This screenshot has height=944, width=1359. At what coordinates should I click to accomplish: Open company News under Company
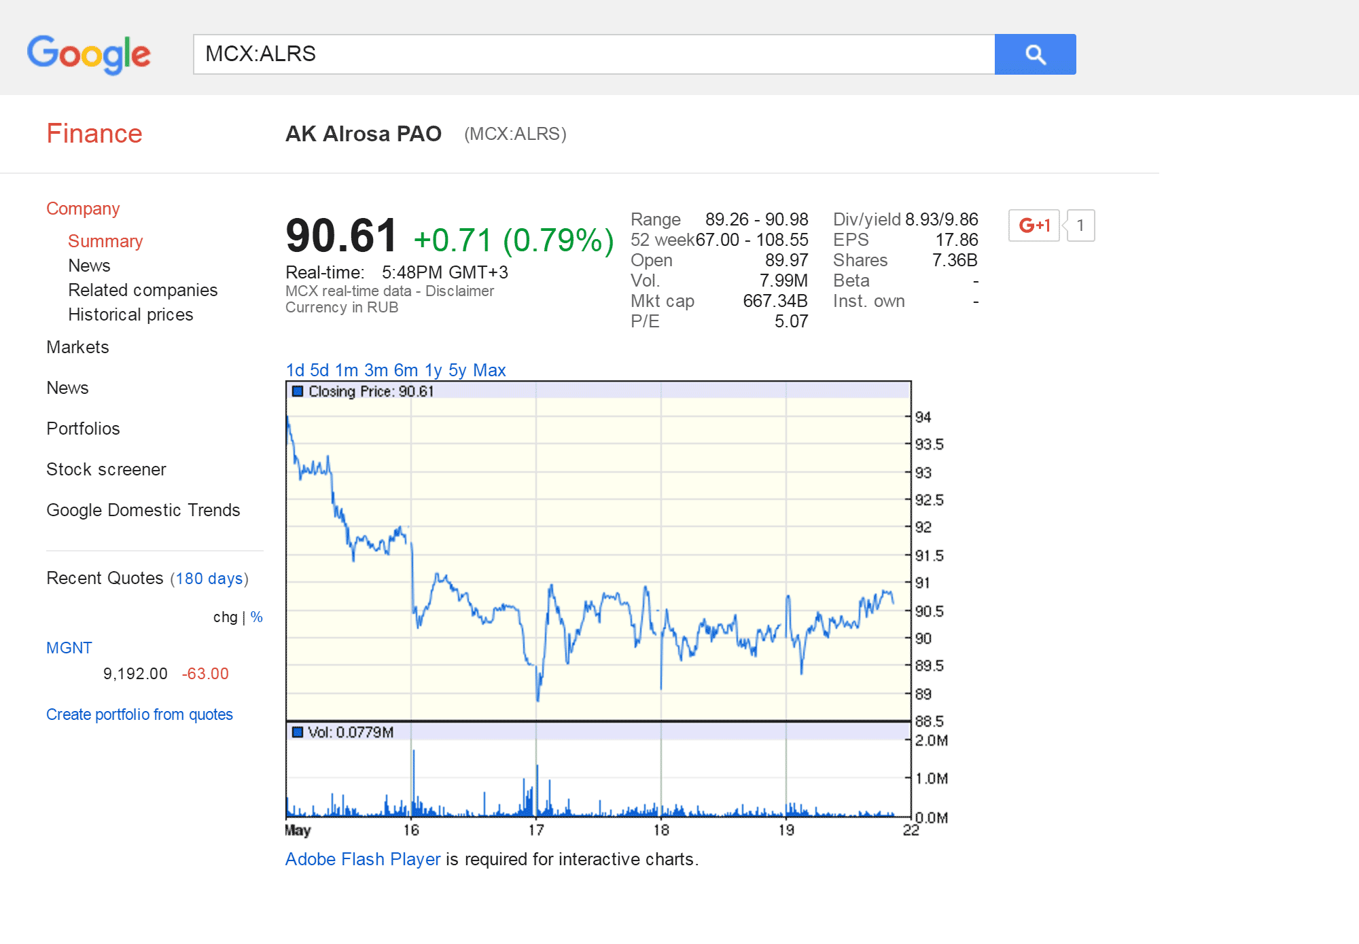89,266
